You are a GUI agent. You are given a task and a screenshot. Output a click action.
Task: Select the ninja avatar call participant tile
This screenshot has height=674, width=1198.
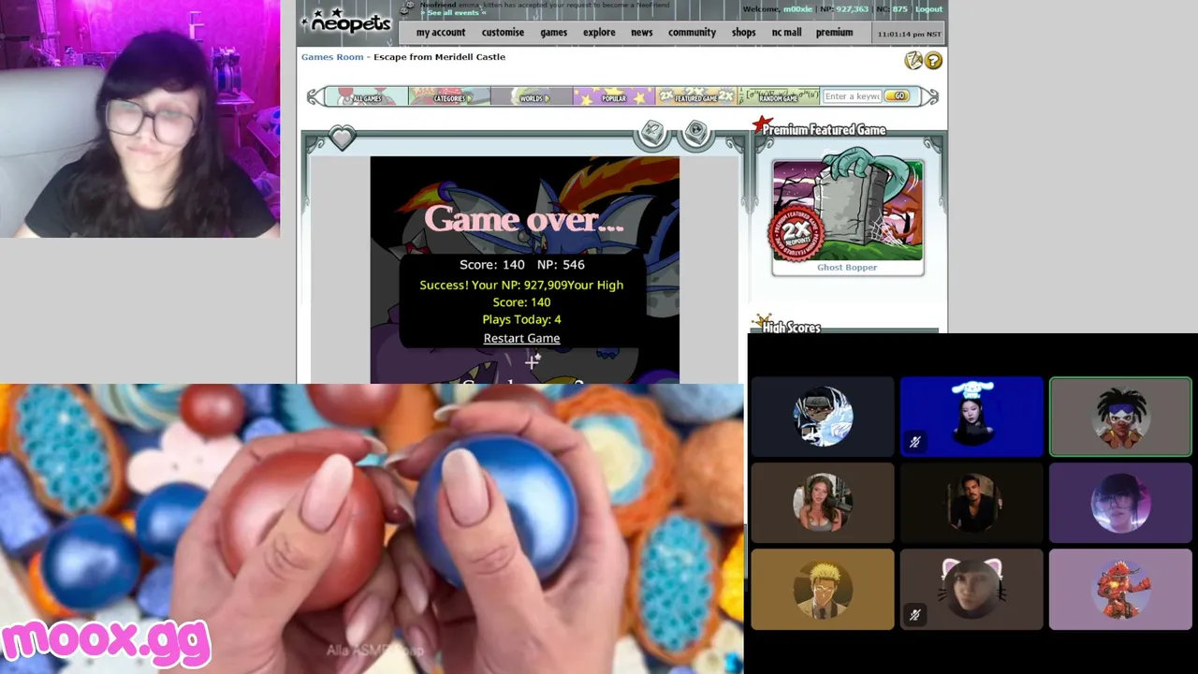823,418
